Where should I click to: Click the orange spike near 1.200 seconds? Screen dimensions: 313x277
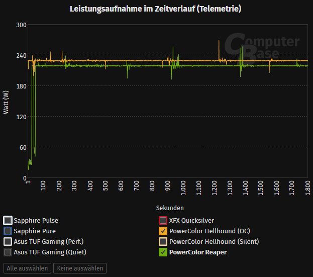(219, 50)
